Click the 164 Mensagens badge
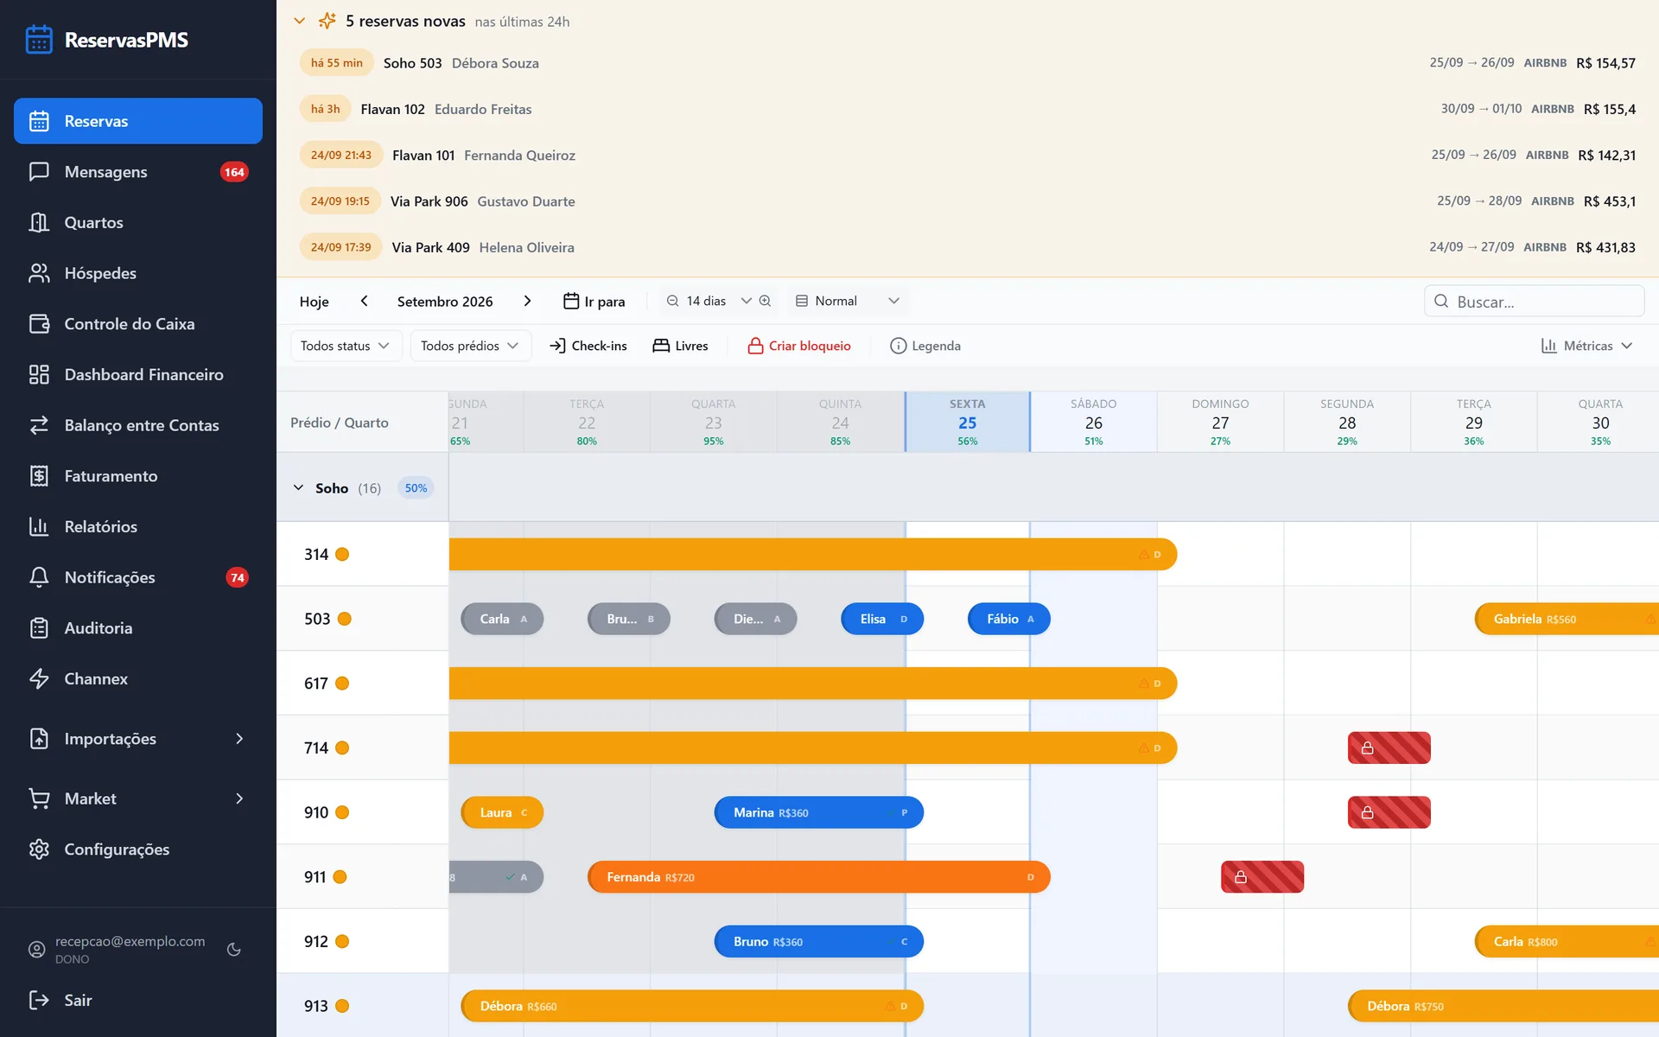The height and width of the screenshot is (1037, 1659). pos(234,172)
